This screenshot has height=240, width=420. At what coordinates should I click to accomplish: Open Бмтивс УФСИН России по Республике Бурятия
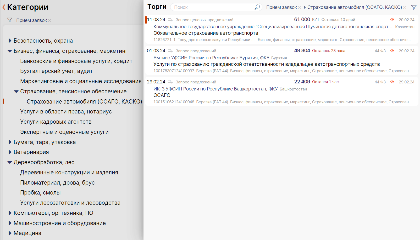tap(211, 58)
